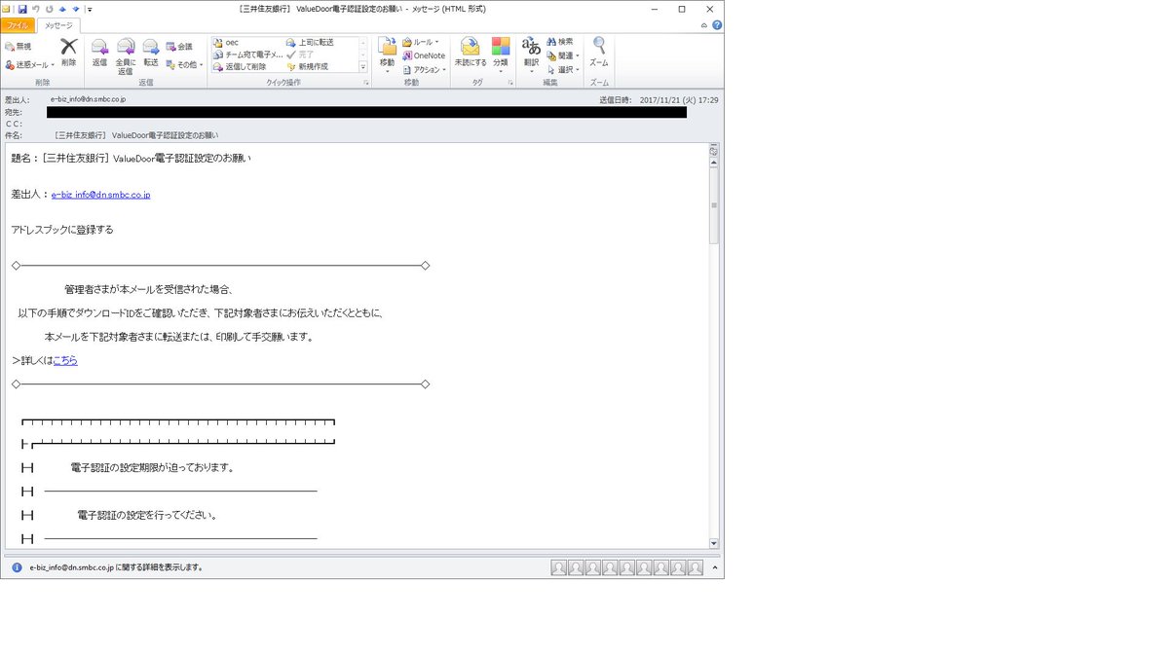Click 検索 (Find) binoculars button
The width and height of the screenshot is (1169, 657).
click(x=560, y=42)
